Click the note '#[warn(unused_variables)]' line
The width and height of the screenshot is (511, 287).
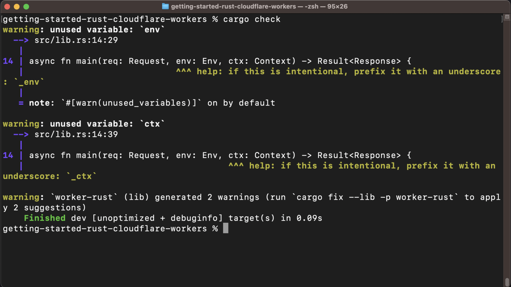147,103
